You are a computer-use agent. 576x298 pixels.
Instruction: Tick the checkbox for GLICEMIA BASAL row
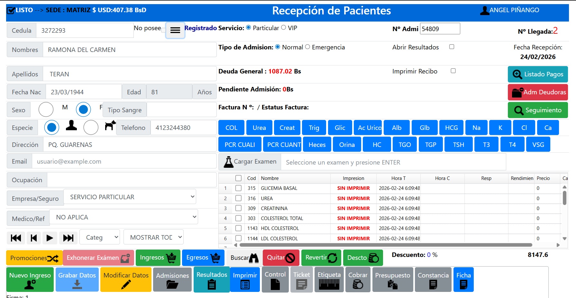(238, 188)
